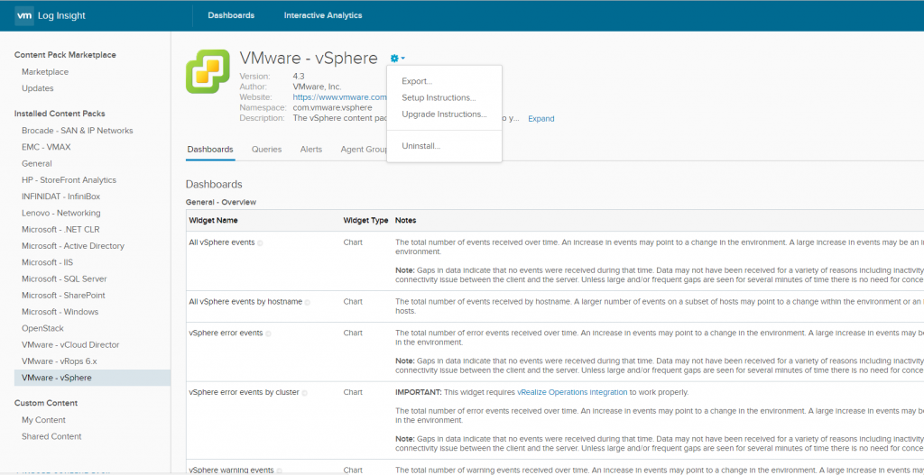
Task: Select HP - StoreFront Analytics pack
Action: click(69, 180)
